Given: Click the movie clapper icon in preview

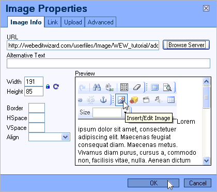Looking at the screenshot, I should [146, 100].
